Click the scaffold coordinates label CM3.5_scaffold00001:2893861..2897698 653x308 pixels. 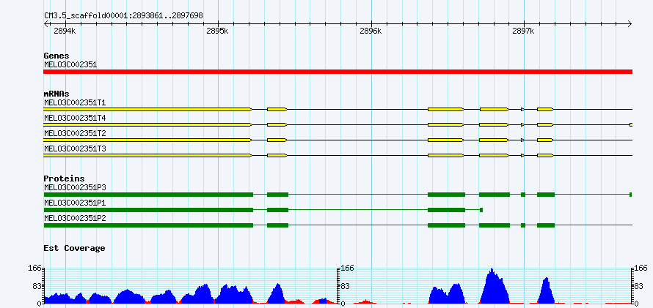pyautogui.click(x=123, y=15)
